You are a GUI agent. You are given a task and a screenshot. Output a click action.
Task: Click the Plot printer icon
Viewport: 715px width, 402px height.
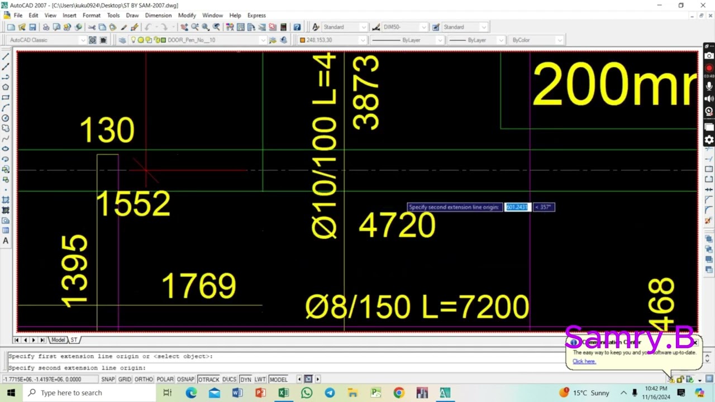point(46,27)
